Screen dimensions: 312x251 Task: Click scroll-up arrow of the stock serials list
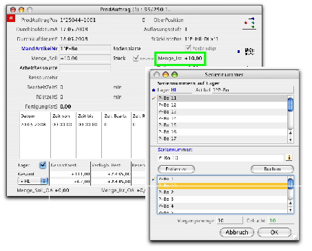click(x=291, y=133)
